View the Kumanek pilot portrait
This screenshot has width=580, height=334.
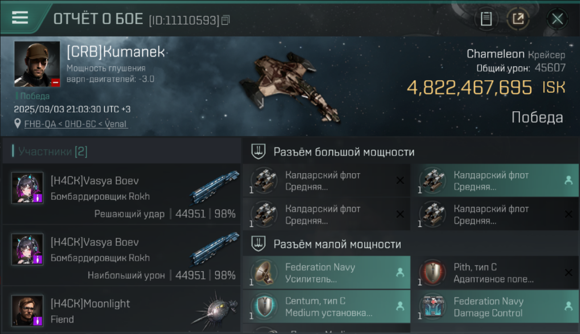pos(37,64)
